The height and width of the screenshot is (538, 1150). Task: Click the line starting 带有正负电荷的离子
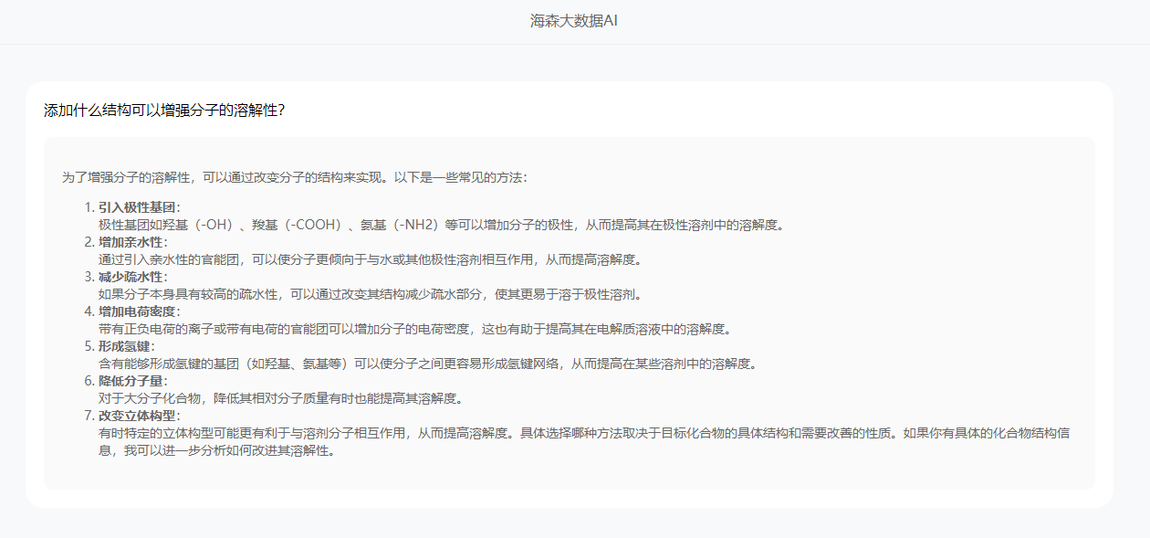point(415,329)
